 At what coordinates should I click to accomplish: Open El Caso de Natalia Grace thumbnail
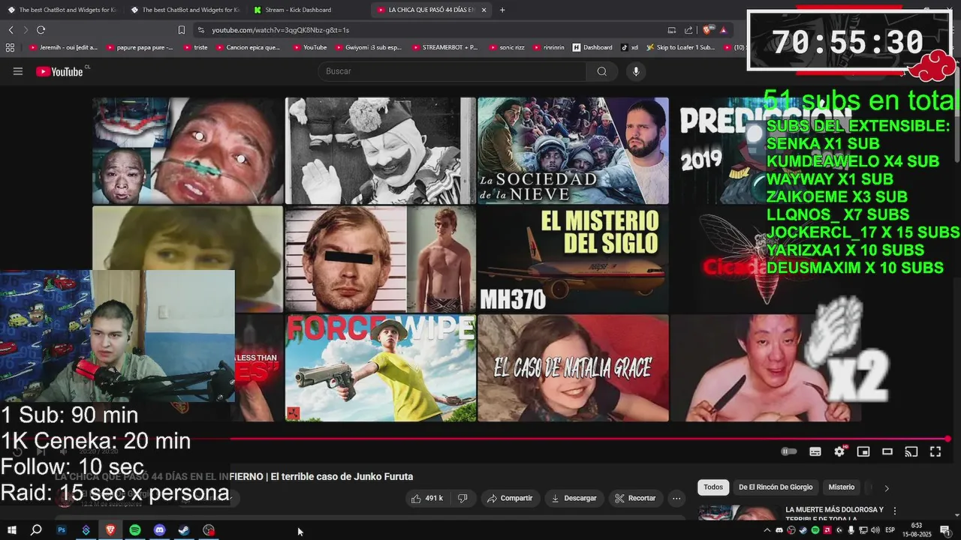[x=573, y=367]
